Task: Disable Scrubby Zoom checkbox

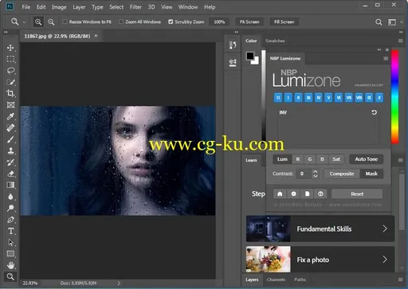Action: 171,21
